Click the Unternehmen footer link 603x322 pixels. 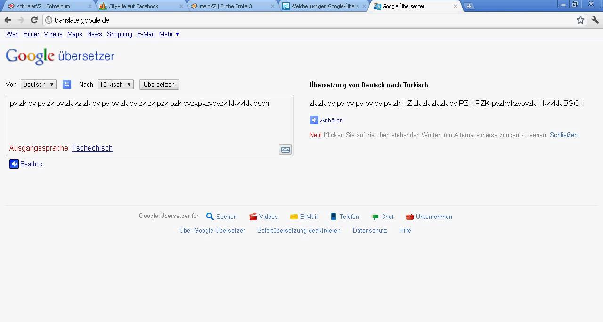[x=434, y=217]
